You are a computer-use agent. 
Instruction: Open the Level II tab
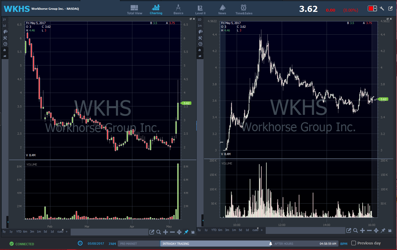[200, 10]
